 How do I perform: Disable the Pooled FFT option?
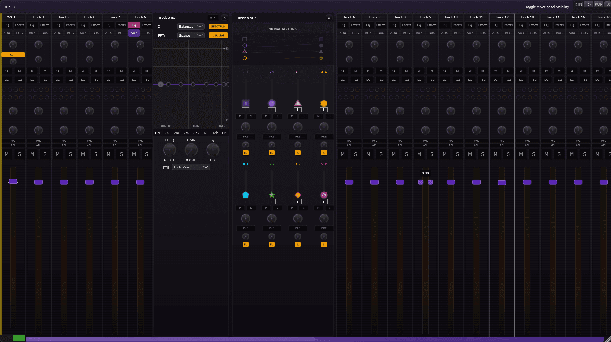(218, 35)
